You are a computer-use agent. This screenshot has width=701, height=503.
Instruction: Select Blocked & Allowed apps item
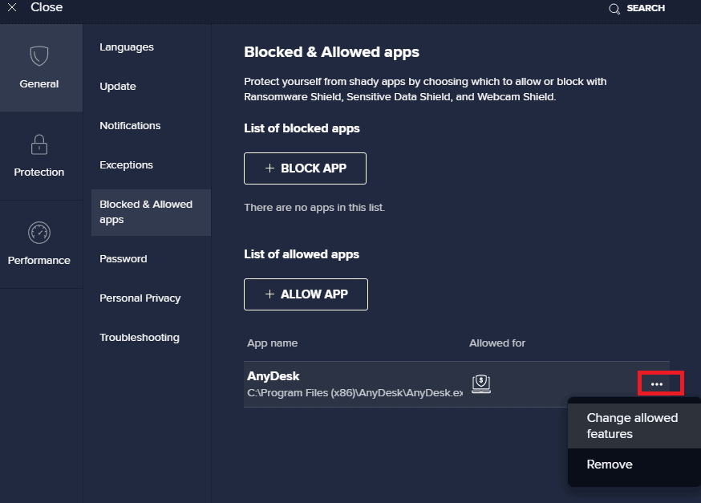[146, 212]
